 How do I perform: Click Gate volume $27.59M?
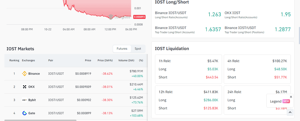click(137, 110)
